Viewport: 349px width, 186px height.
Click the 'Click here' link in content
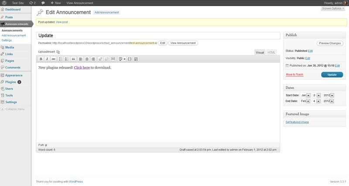tap(82, 68)
